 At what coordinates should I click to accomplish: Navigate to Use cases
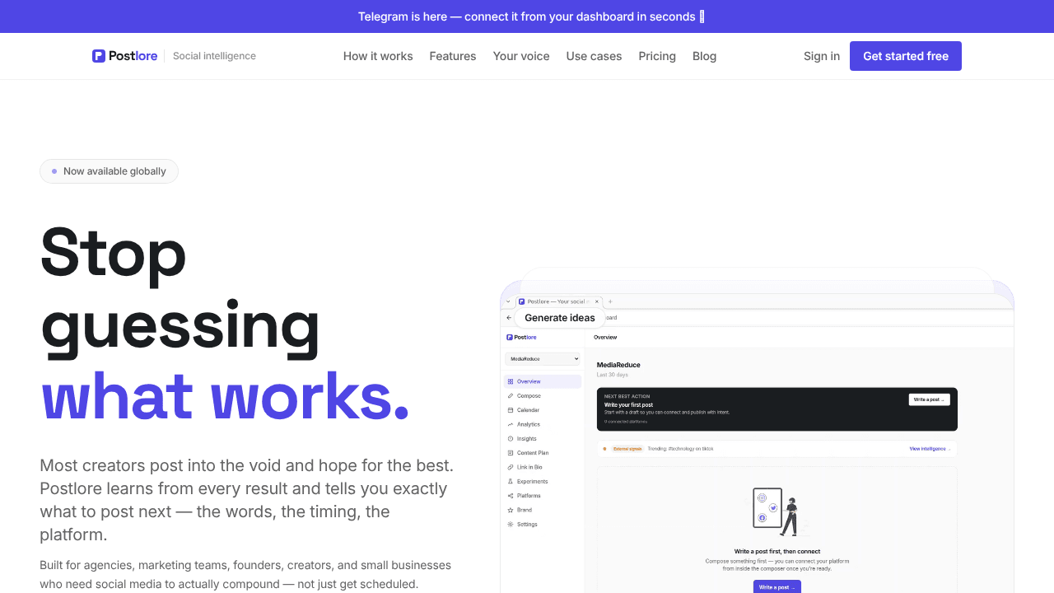point(594,56)
